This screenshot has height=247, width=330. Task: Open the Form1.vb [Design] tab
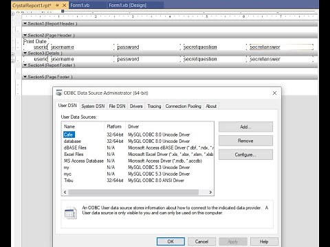click(x=127, y=5)
